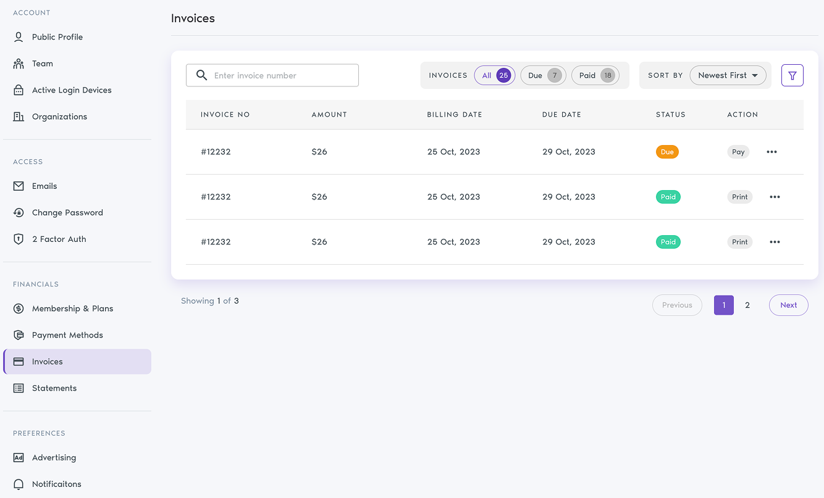The image size is (824, 498).
Task: Navigate to Membership & Plans
Action: pyautogui.click(x=72, y=308)
